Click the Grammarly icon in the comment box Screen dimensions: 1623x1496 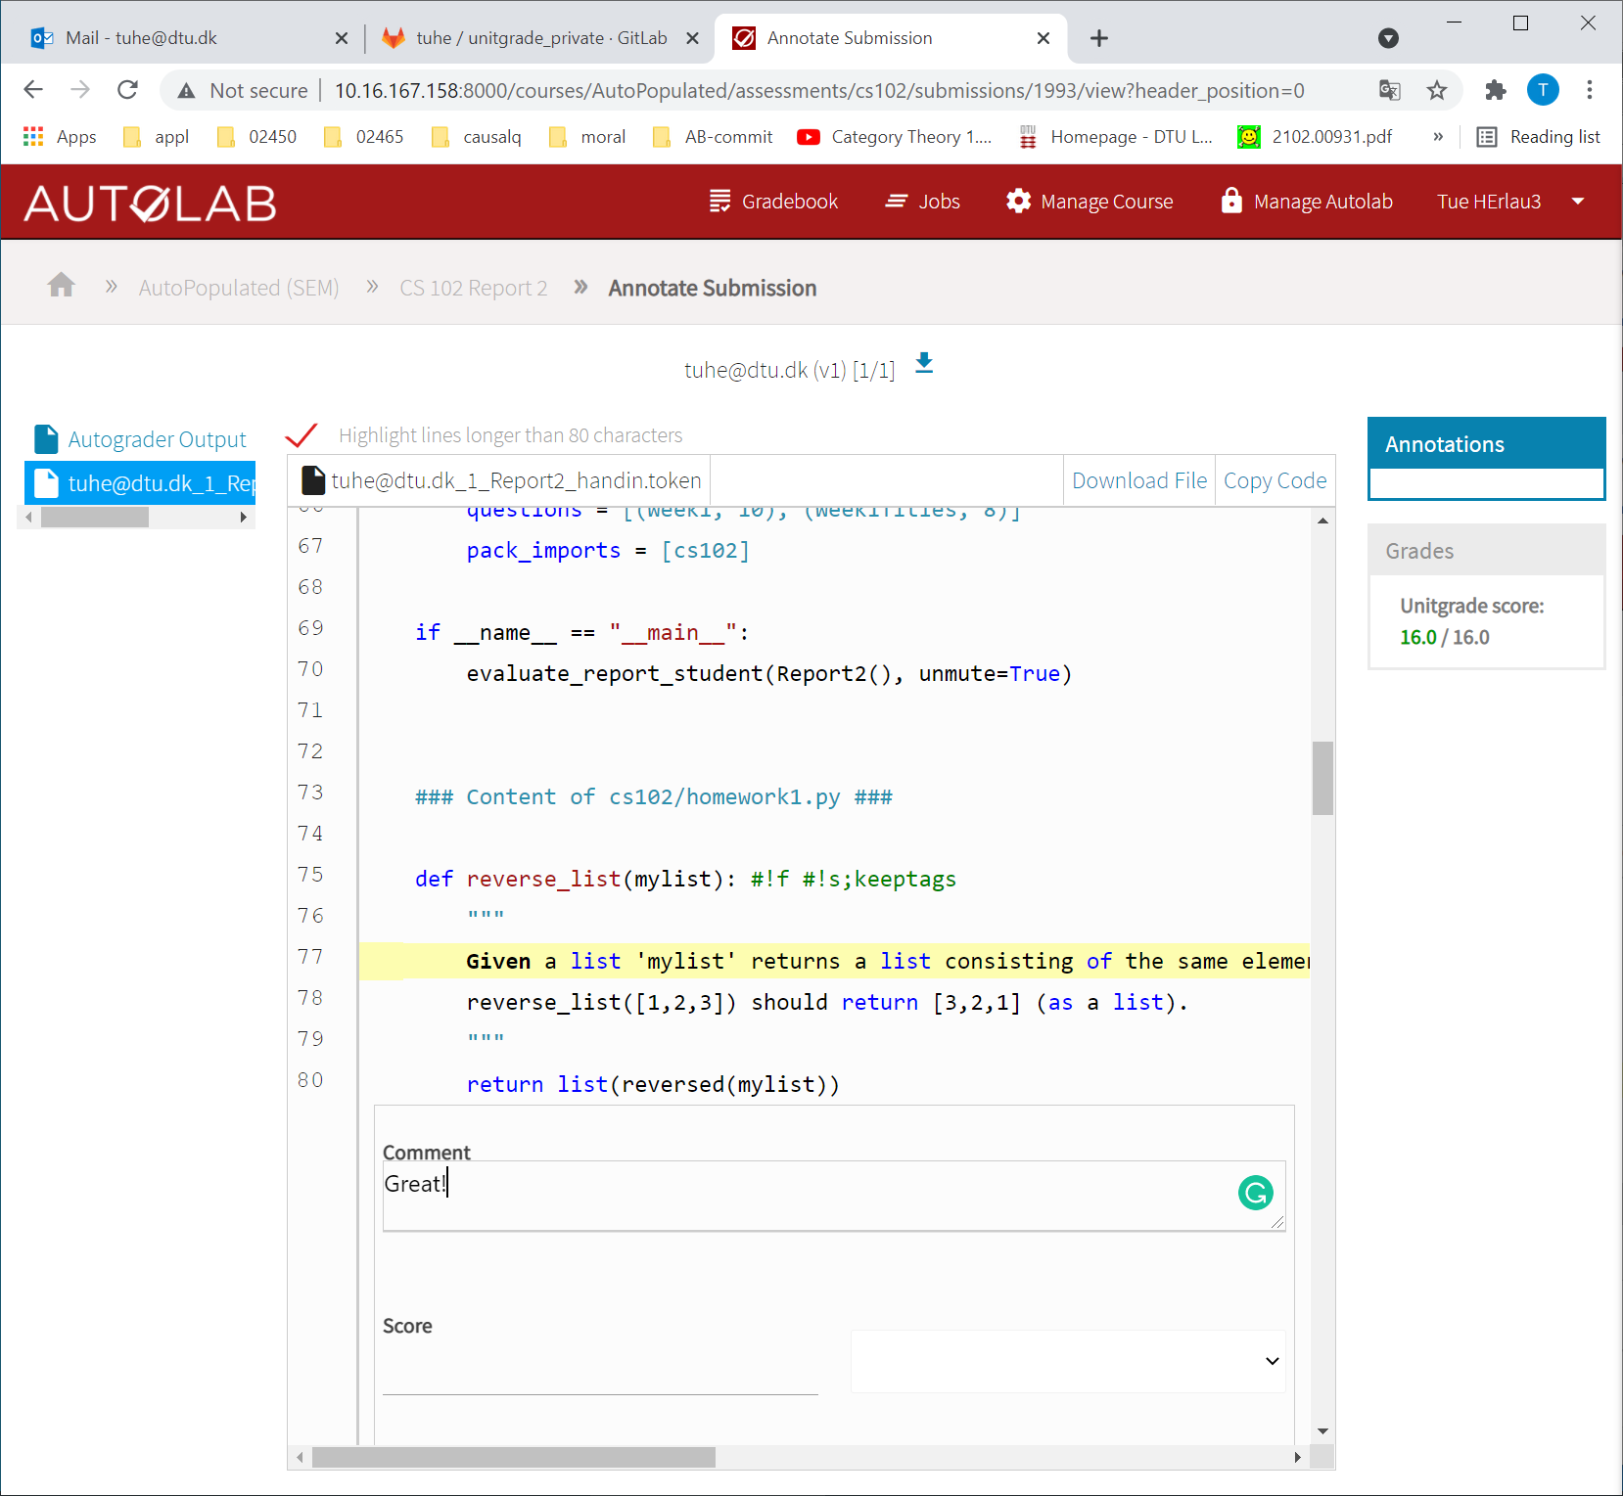pyautogui.click(x=1255, y=1192)
